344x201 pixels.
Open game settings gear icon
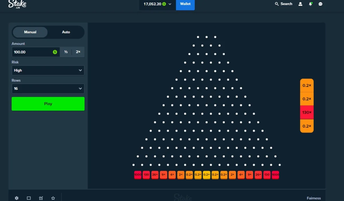click(17, 198)
